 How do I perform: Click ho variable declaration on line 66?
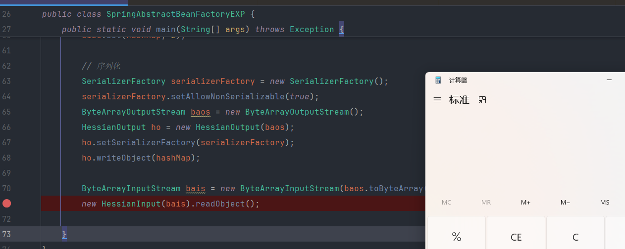[156, 127]
